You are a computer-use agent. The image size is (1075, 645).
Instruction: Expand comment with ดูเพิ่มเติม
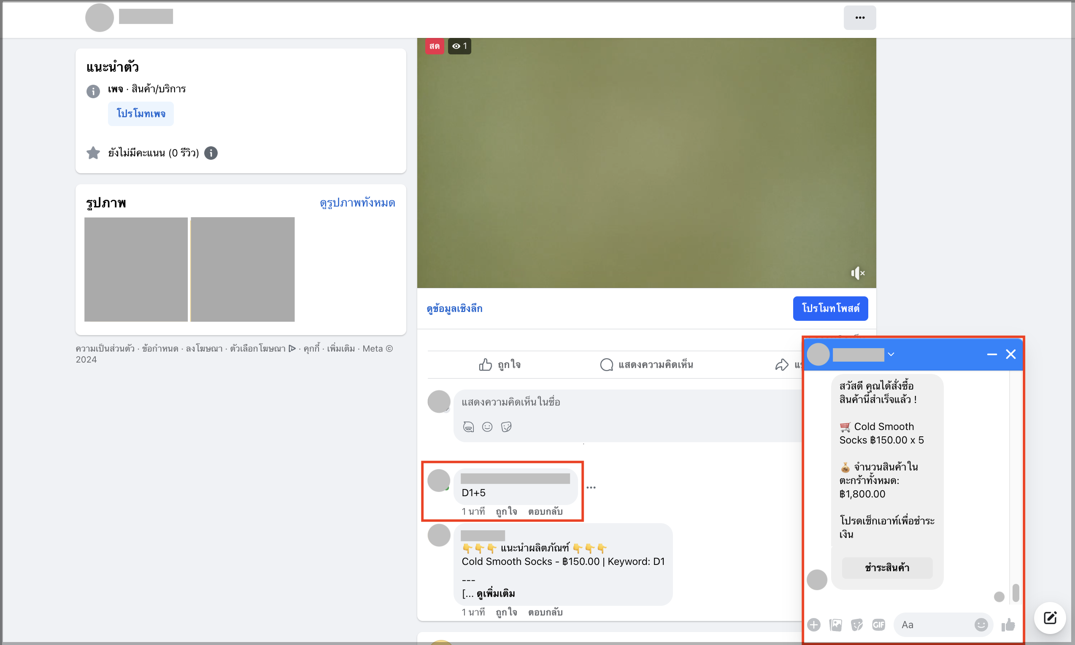[x=496, y=594]
